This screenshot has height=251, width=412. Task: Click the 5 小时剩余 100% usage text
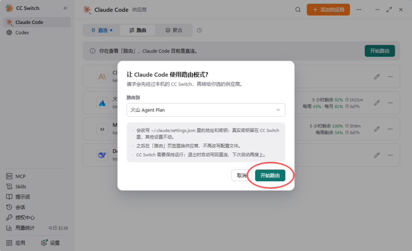(326, 126)
